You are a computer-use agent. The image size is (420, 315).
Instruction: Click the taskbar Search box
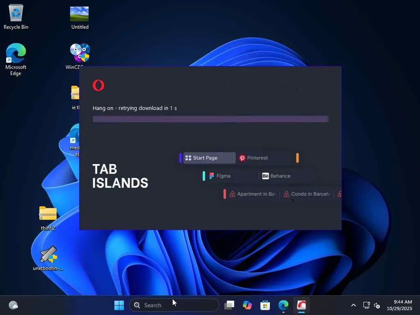(x=174, y=305)
